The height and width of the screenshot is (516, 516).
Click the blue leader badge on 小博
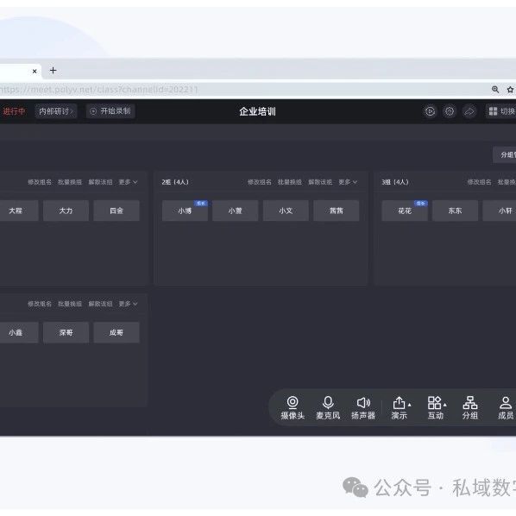[x=201, y=204]
